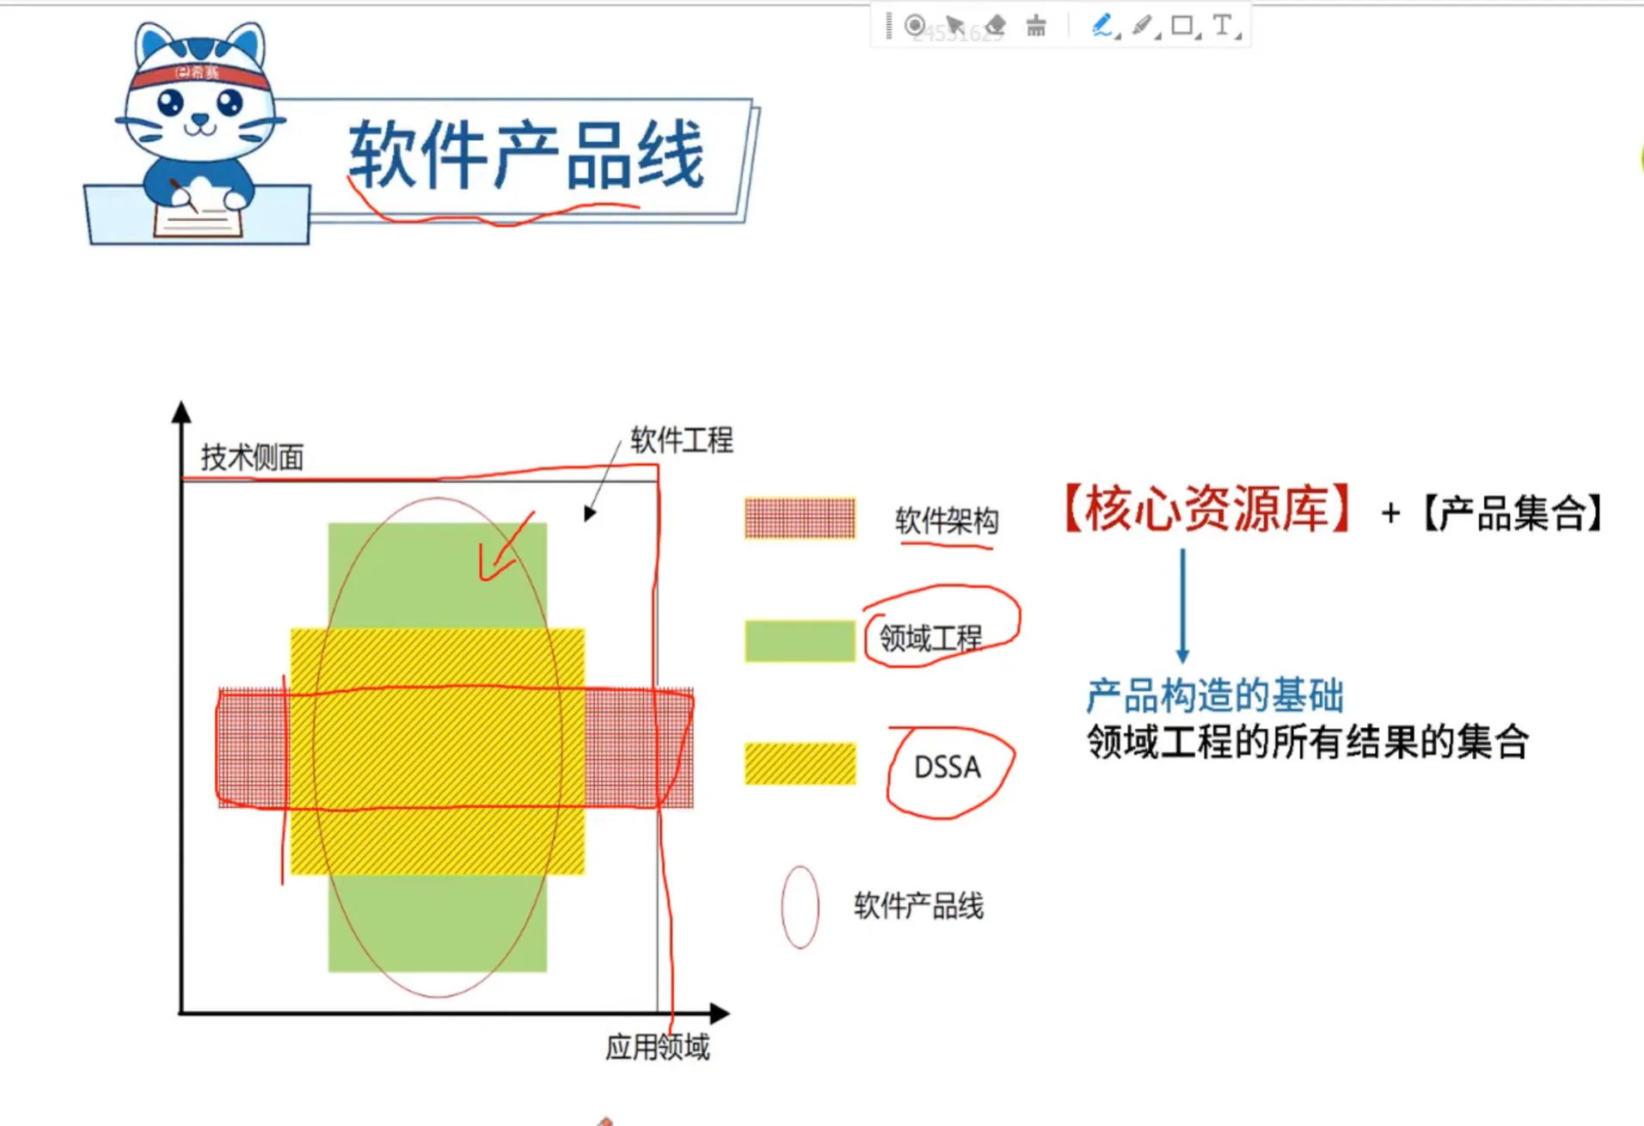The height and width of the screenshot is (1126, 1644).
Task: Click the slide title 软件产品线 in the banner
Action: [x=526, y=155]
